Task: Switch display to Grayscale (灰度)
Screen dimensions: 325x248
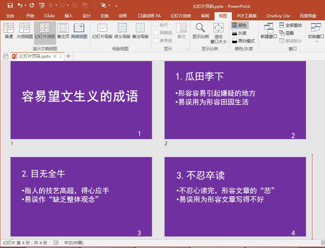Action: 240,32
